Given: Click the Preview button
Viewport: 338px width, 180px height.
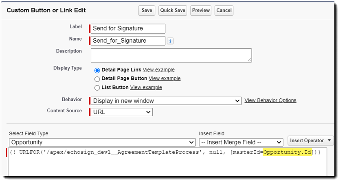Looking at the screenshot, I should [200, 10].
